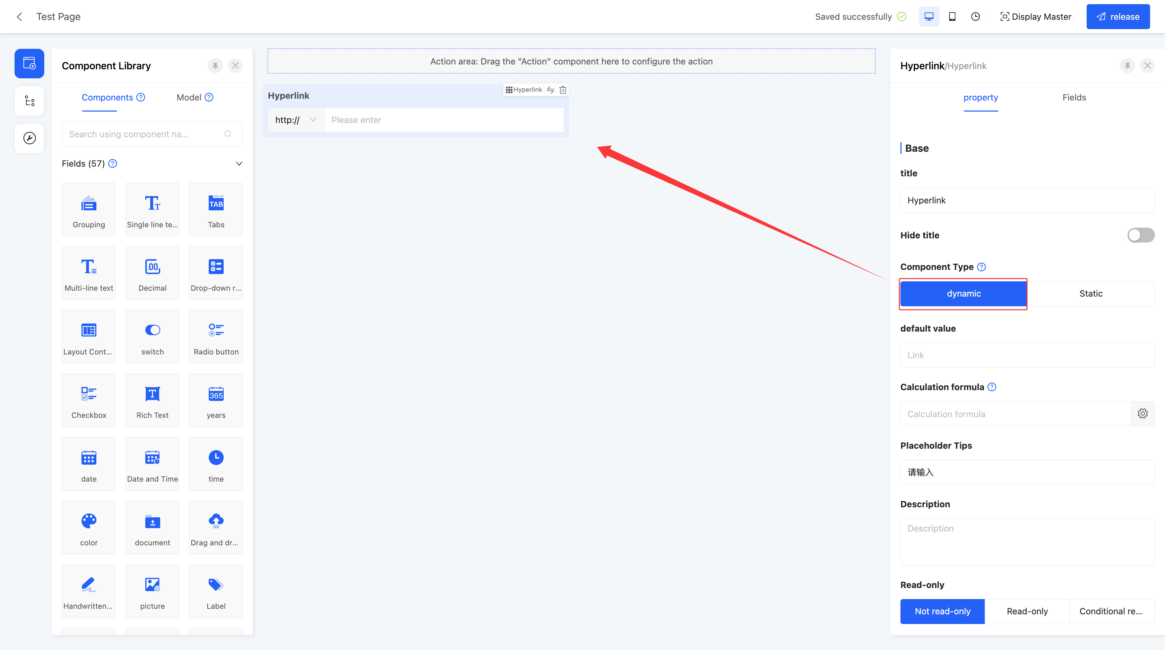Screen dimensions: 1165x650
Task: Delete the Hyperlink component with trash icon
Action: pyautogui.click(x=563, y=90)
